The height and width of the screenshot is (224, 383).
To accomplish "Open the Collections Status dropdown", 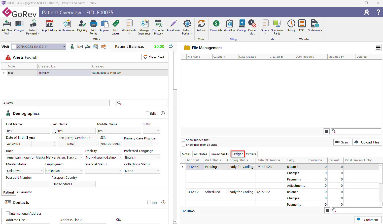I will pos(158,171).
